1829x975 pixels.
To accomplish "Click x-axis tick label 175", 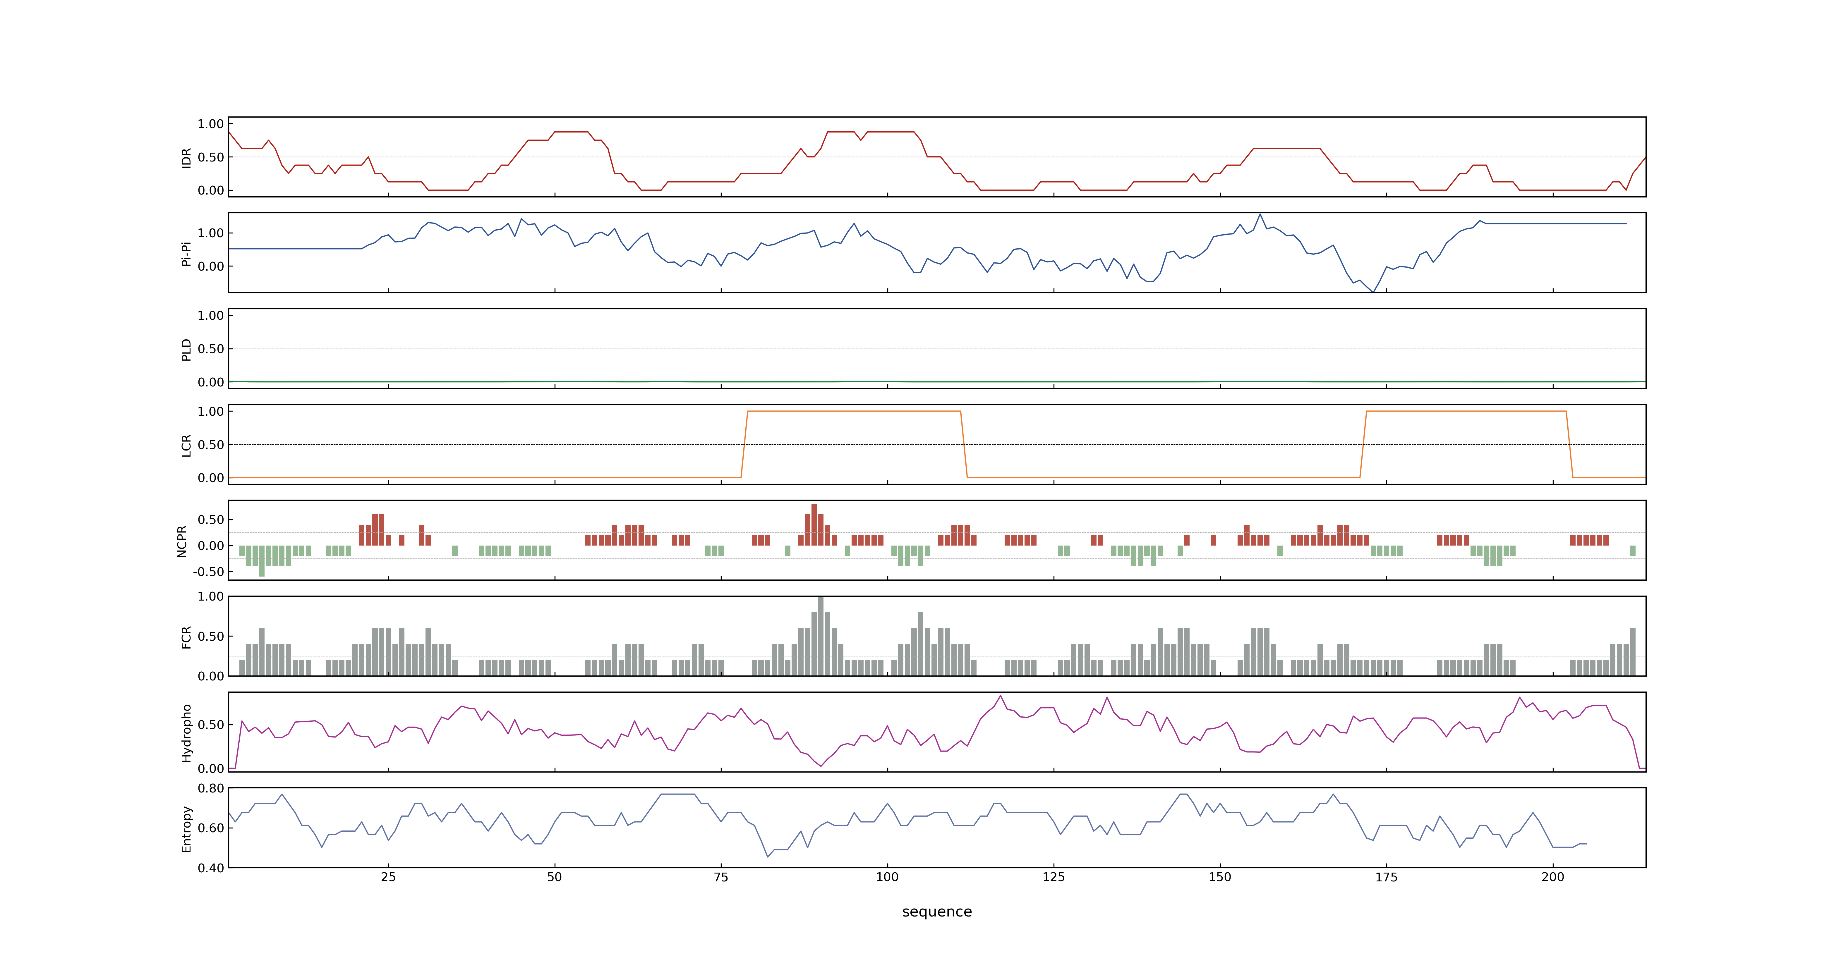I will tap(1386, 877).
